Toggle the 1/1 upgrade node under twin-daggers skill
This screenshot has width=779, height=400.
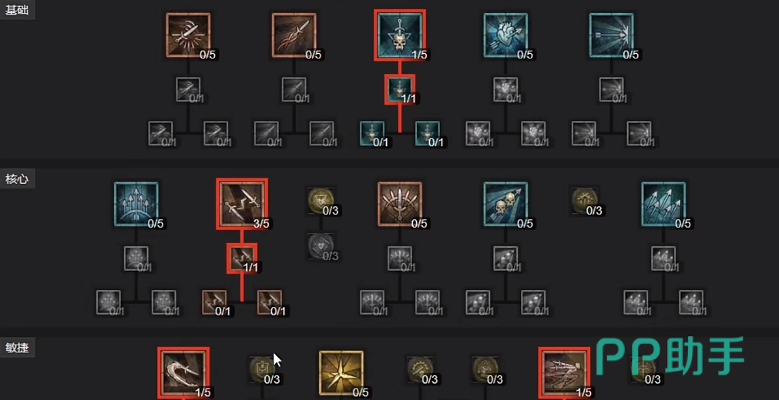tap(242, 258)
